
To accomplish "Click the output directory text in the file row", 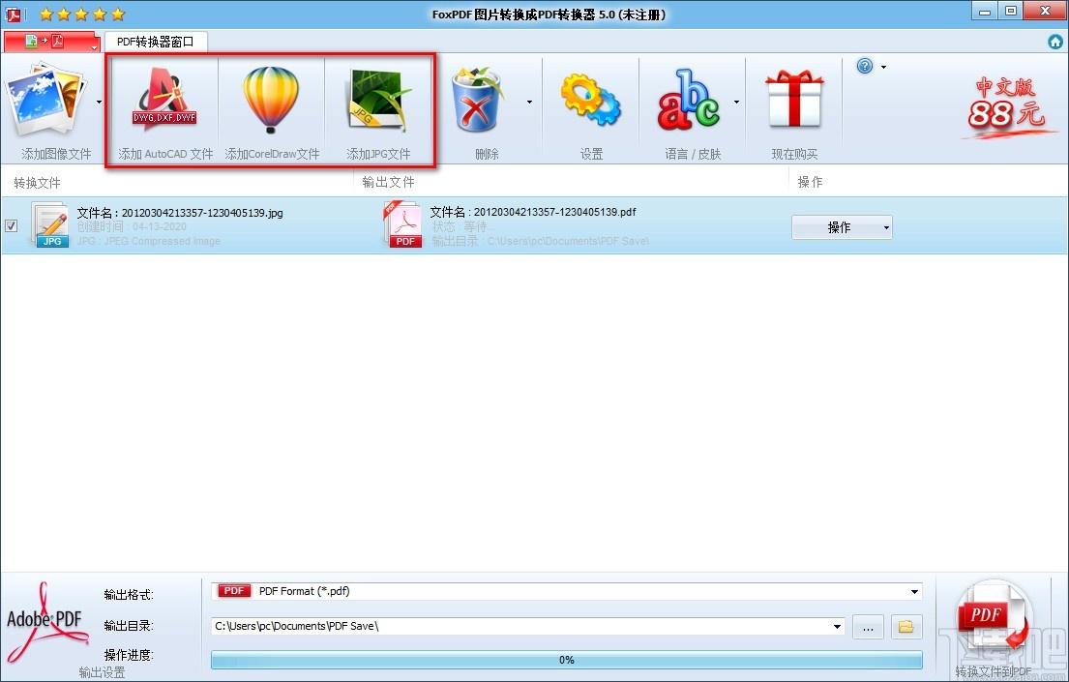I will [541, 242].
